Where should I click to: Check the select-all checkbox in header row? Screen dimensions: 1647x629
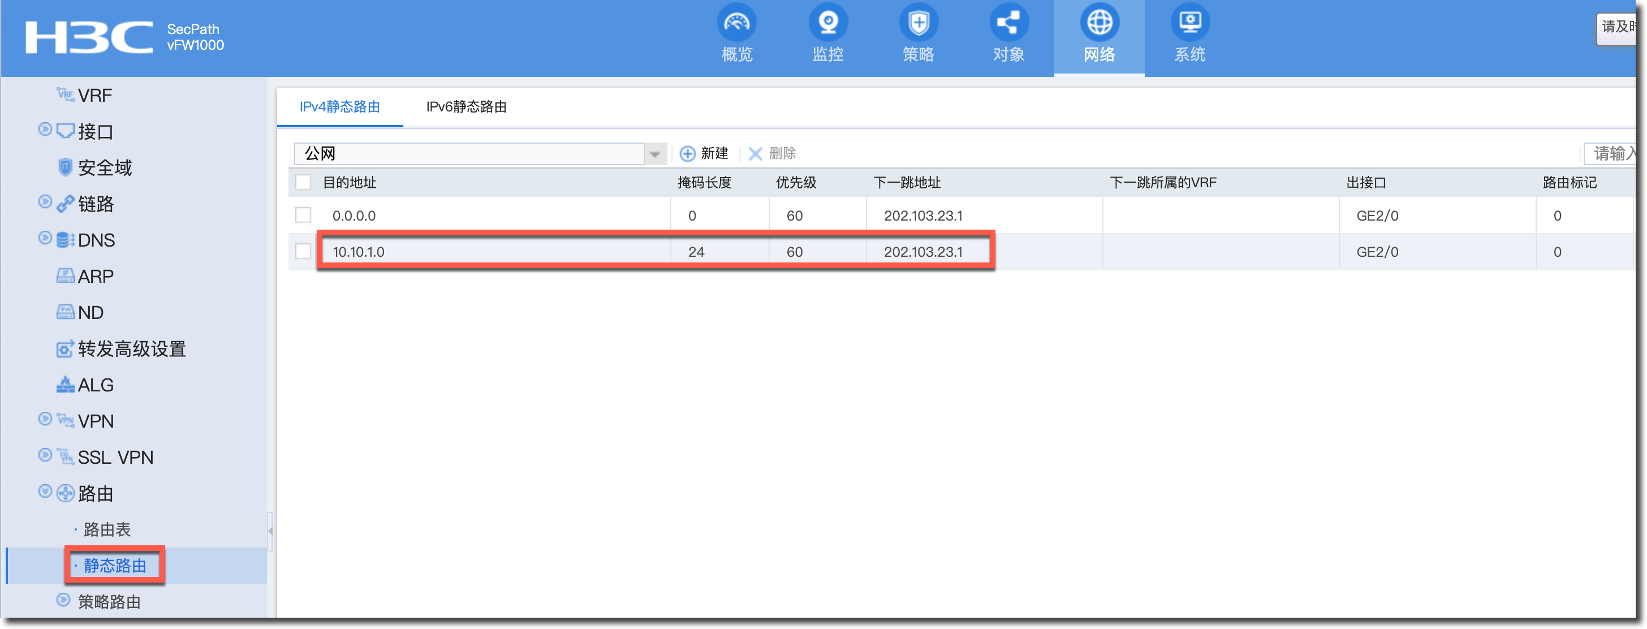click(x=303, y=183)
